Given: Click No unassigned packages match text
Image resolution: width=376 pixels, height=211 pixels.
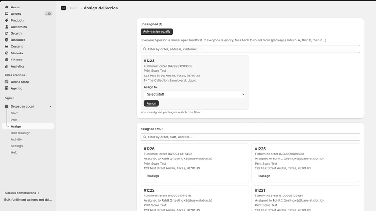Looking at the screenshot, I should coord(171,112).
